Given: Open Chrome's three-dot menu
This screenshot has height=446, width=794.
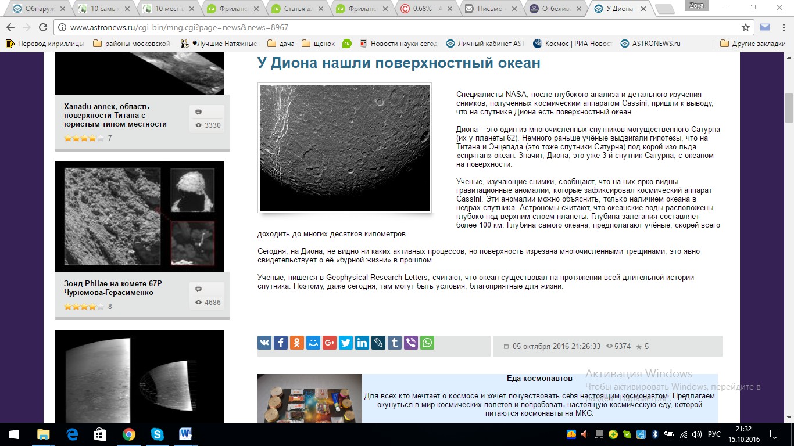Looking at the screenshot, I should pyautogui.click(x=782, y=27).
